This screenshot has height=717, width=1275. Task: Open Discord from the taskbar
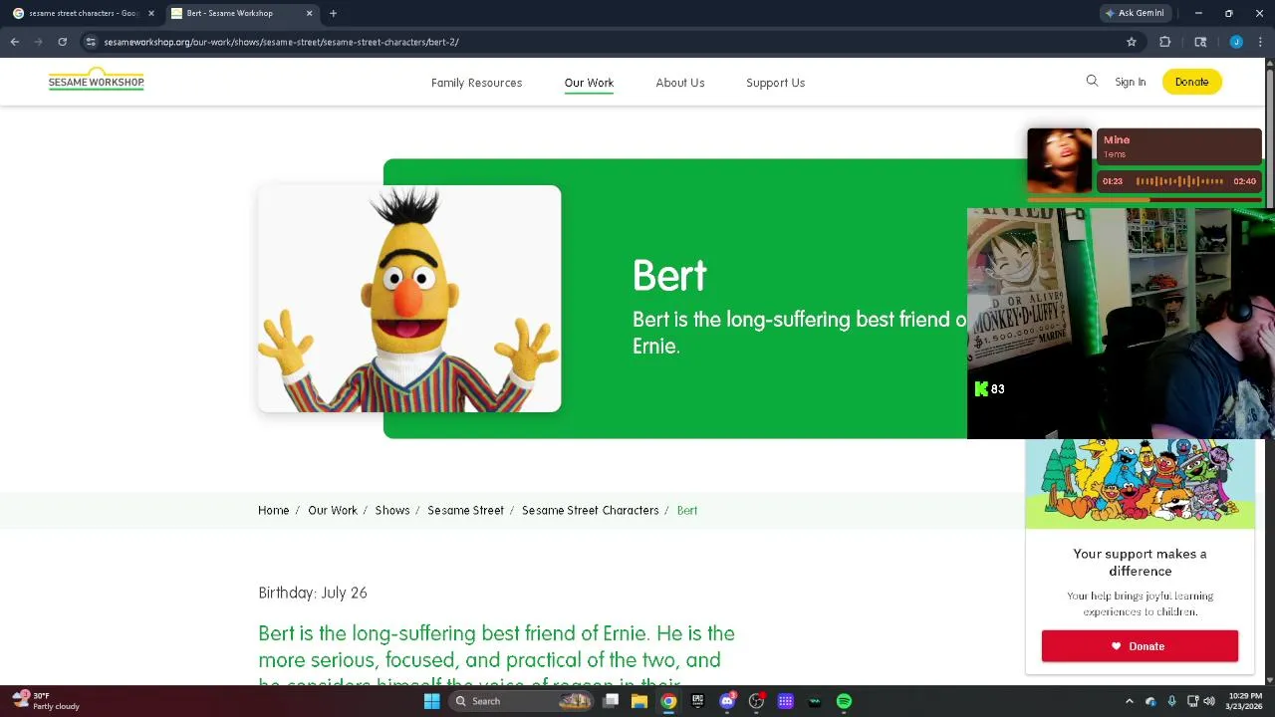click(x=727, y=701)
